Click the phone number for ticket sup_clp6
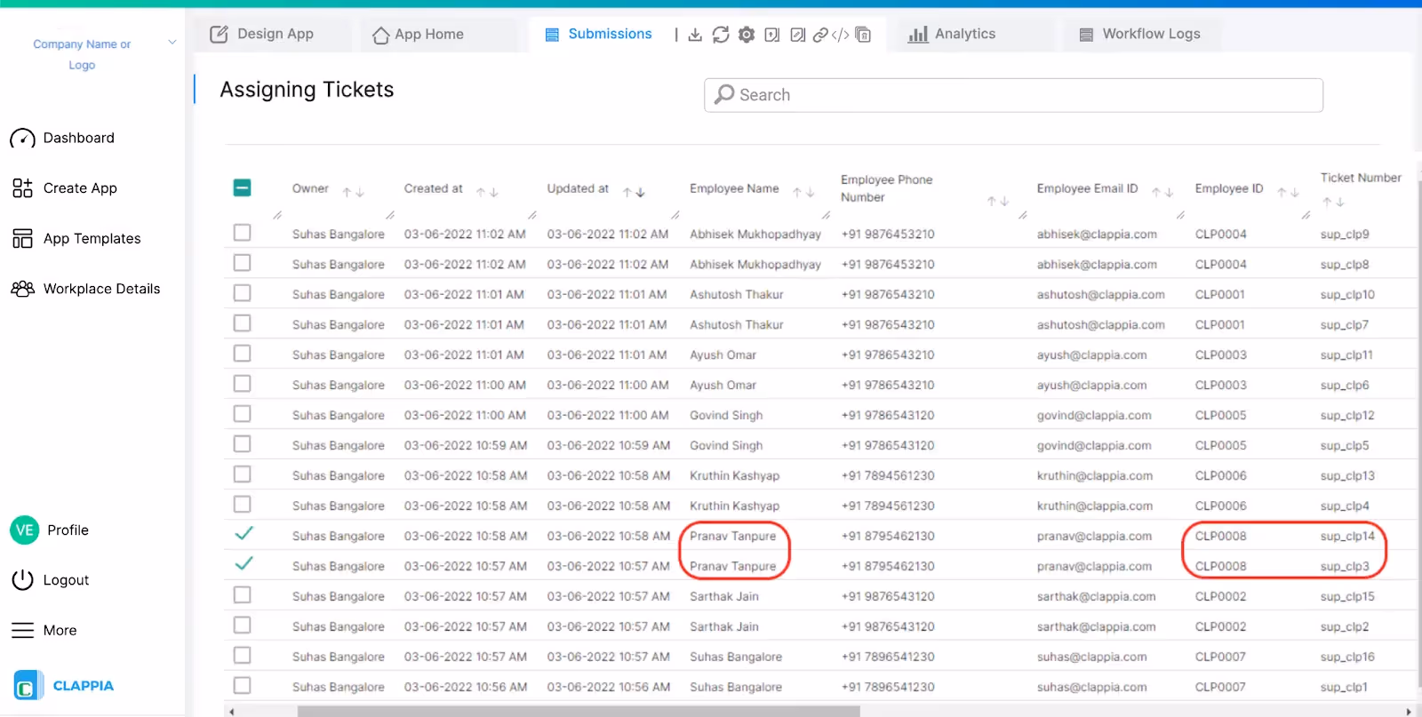Viewport: 1422px width, 717px height. (x=888, y=386)
